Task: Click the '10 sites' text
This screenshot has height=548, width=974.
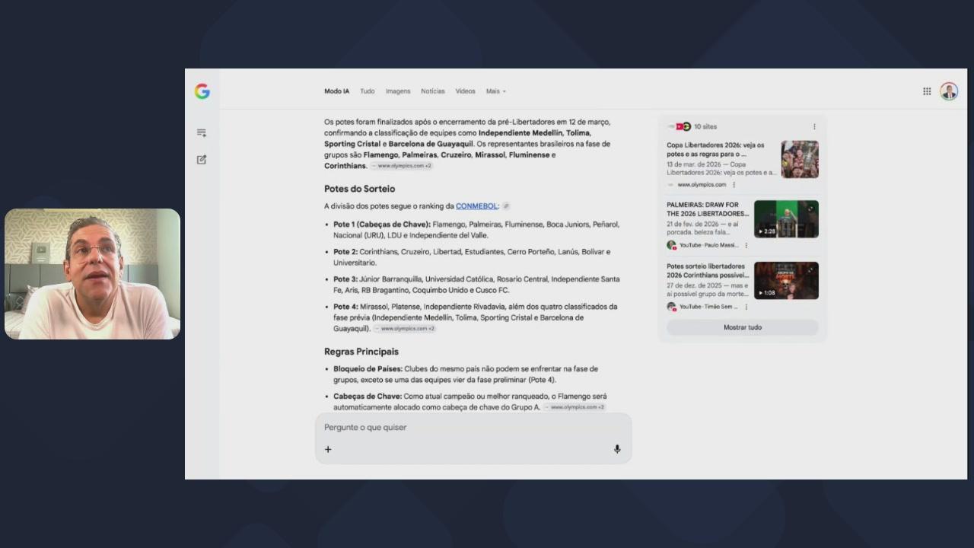Action: (705, 127)
